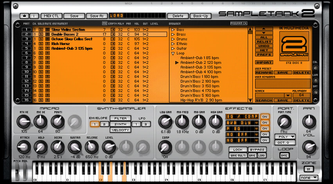Click the effects BYPASS button
Image resolution: width=333 pixels, height=184 pixels.
(x=257, y=150)
